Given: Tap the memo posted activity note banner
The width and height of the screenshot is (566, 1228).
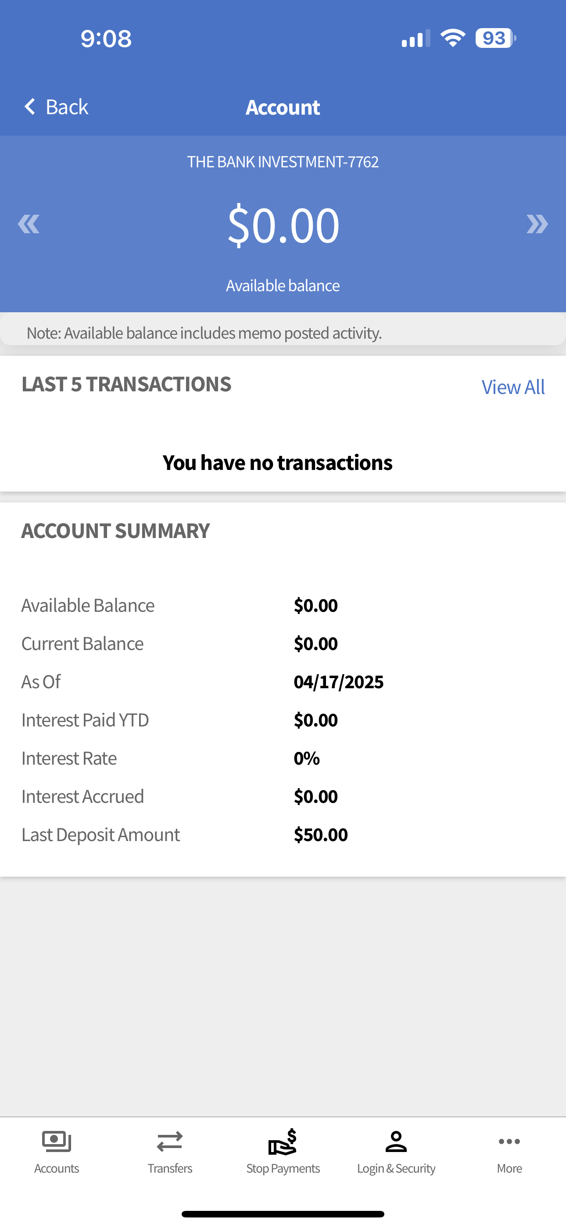Looking at the screenshot, I should (283, 332).
